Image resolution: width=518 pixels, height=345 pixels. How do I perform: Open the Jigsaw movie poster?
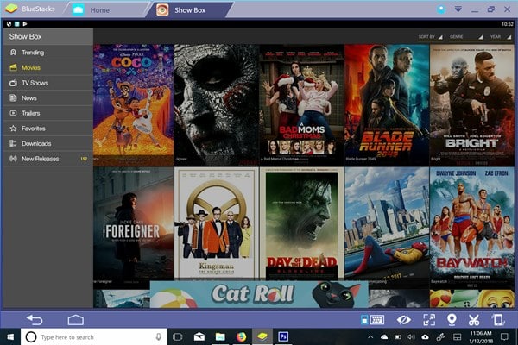point(217,105)
